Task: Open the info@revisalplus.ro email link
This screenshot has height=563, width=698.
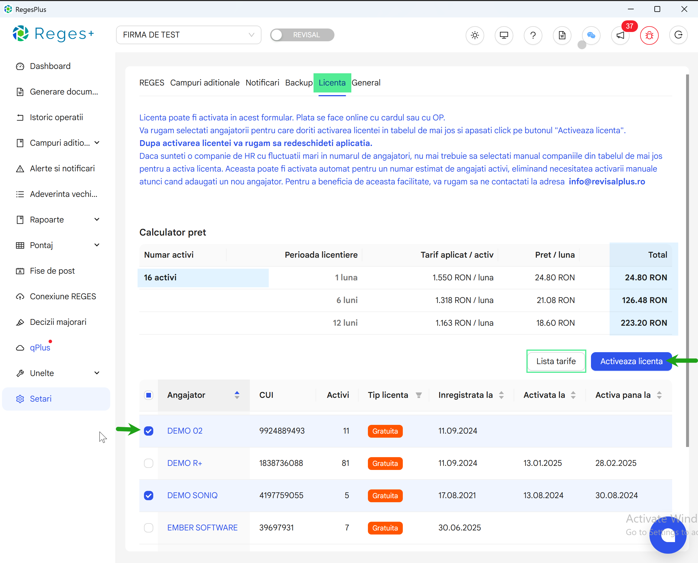Action: coord(607,182)
